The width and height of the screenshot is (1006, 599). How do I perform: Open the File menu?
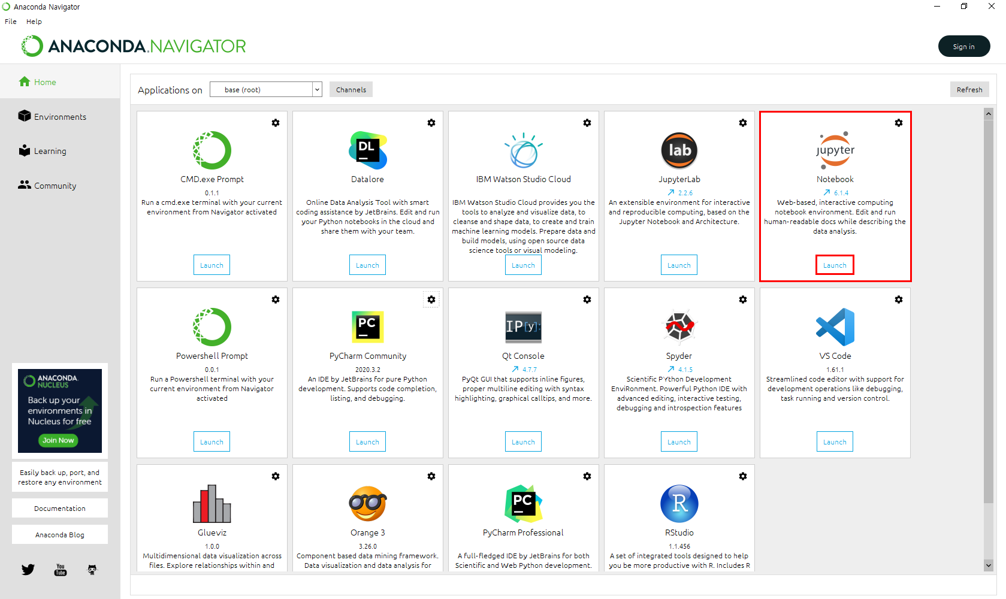(x=11, y=22)
